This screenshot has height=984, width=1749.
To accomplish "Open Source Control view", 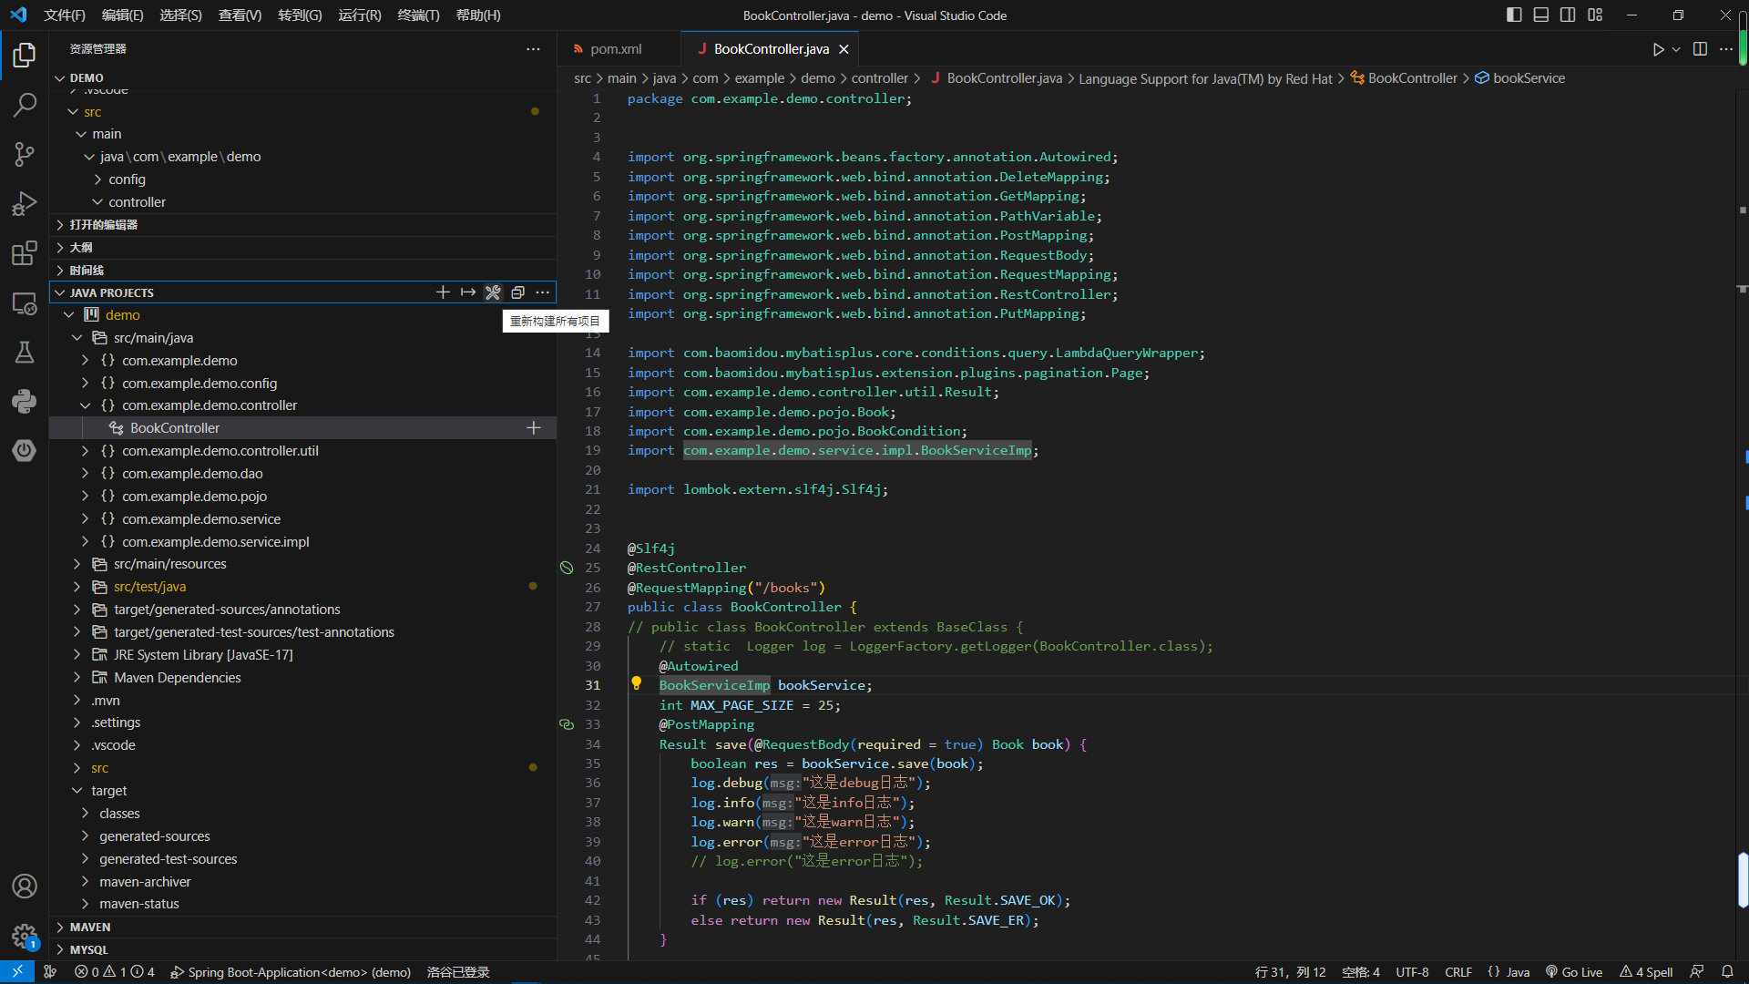I will coord(25,154).
